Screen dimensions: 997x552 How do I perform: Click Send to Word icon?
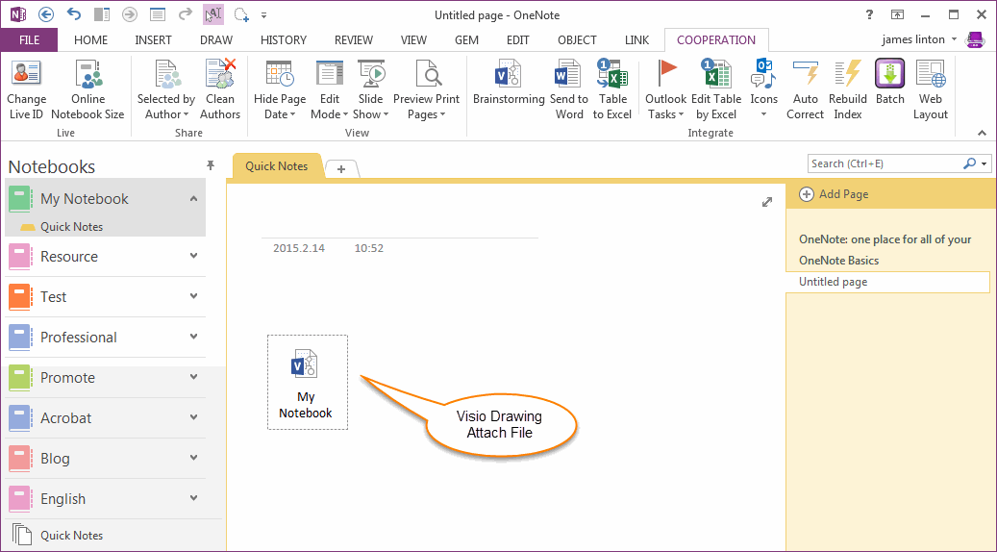coord(568,74)
